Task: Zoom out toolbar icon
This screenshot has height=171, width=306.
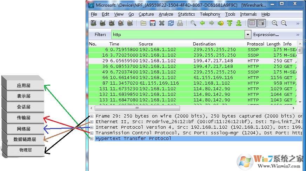Action: coord(284,23)
